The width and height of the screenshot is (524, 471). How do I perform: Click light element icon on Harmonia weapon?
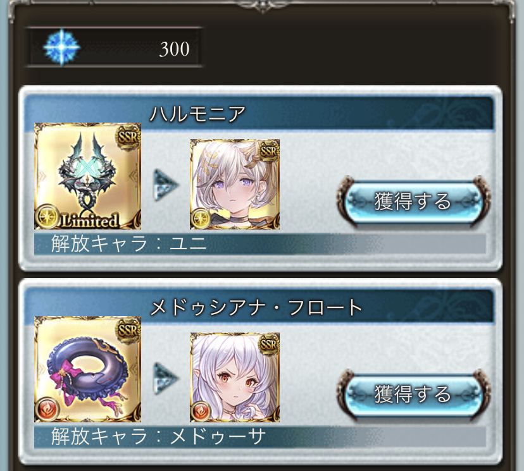47,217
